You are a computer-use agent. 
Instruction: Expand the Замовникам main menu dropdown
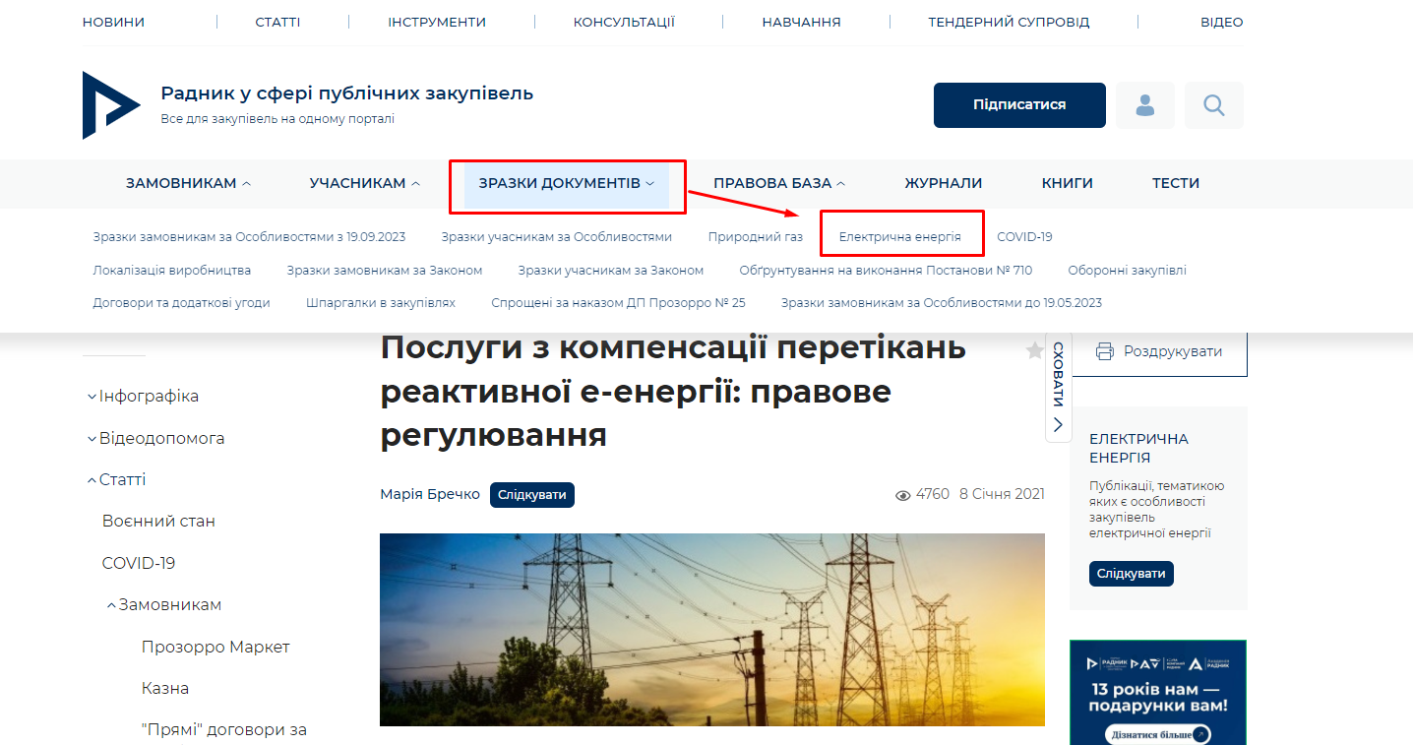[x=188, y=183]
